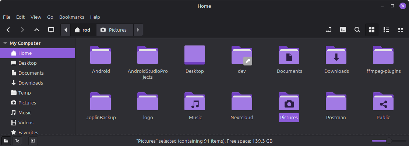Image resolution: width=409 pixels, height=146 pixels.
Task: Select the logo folder icon
Action: tap(148, 102)
